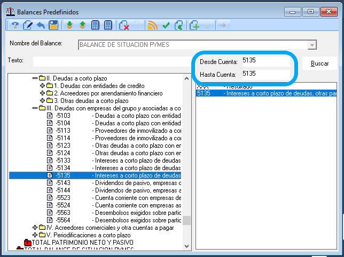The height and width of the screenshot is (257, 344).
Task: Click the Hasta Cuenta field
Action: 266,74
